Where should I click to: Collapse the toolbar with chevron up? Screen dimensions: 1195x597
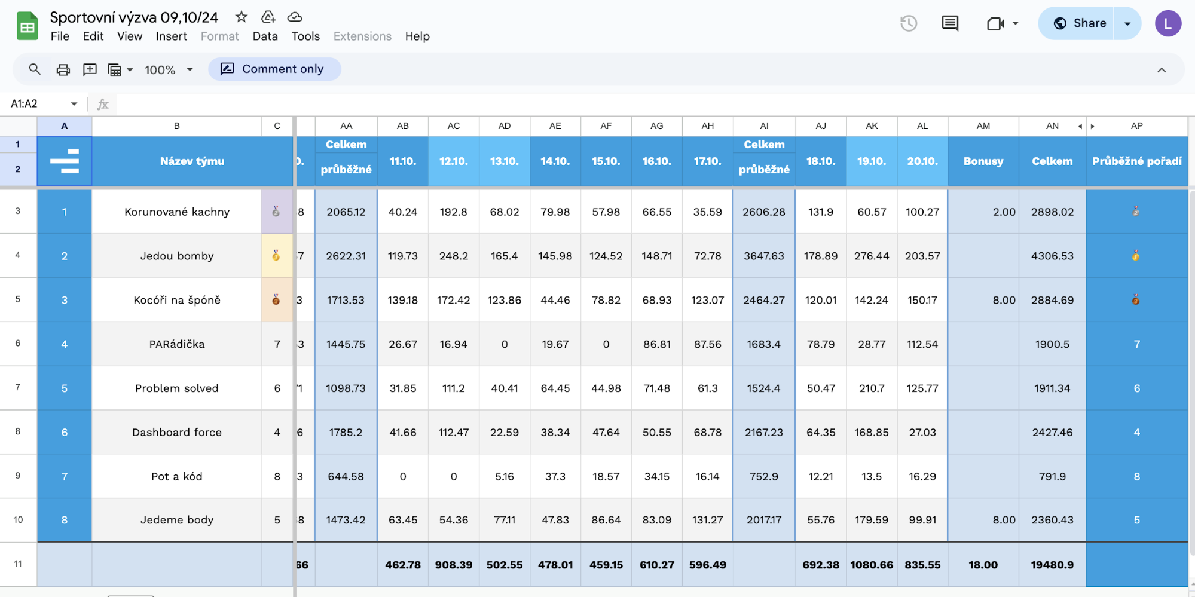click(1162, 70)
